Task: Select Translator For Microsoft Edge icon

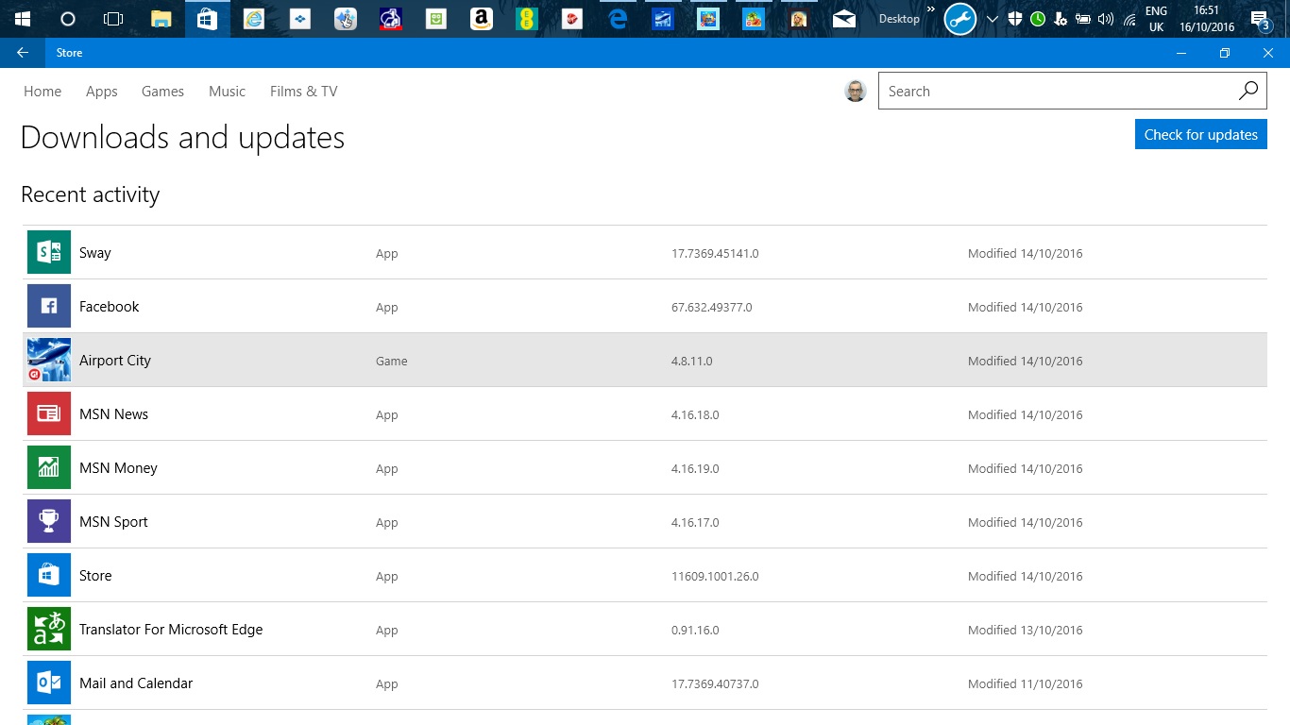Action: pos(49,629)
